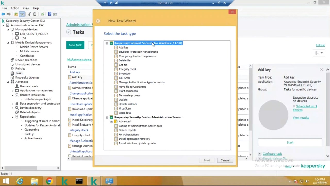Collapse the Managed devices node in the console tree
This screenshot has width=330, height=186.
[x=8, y=29]
